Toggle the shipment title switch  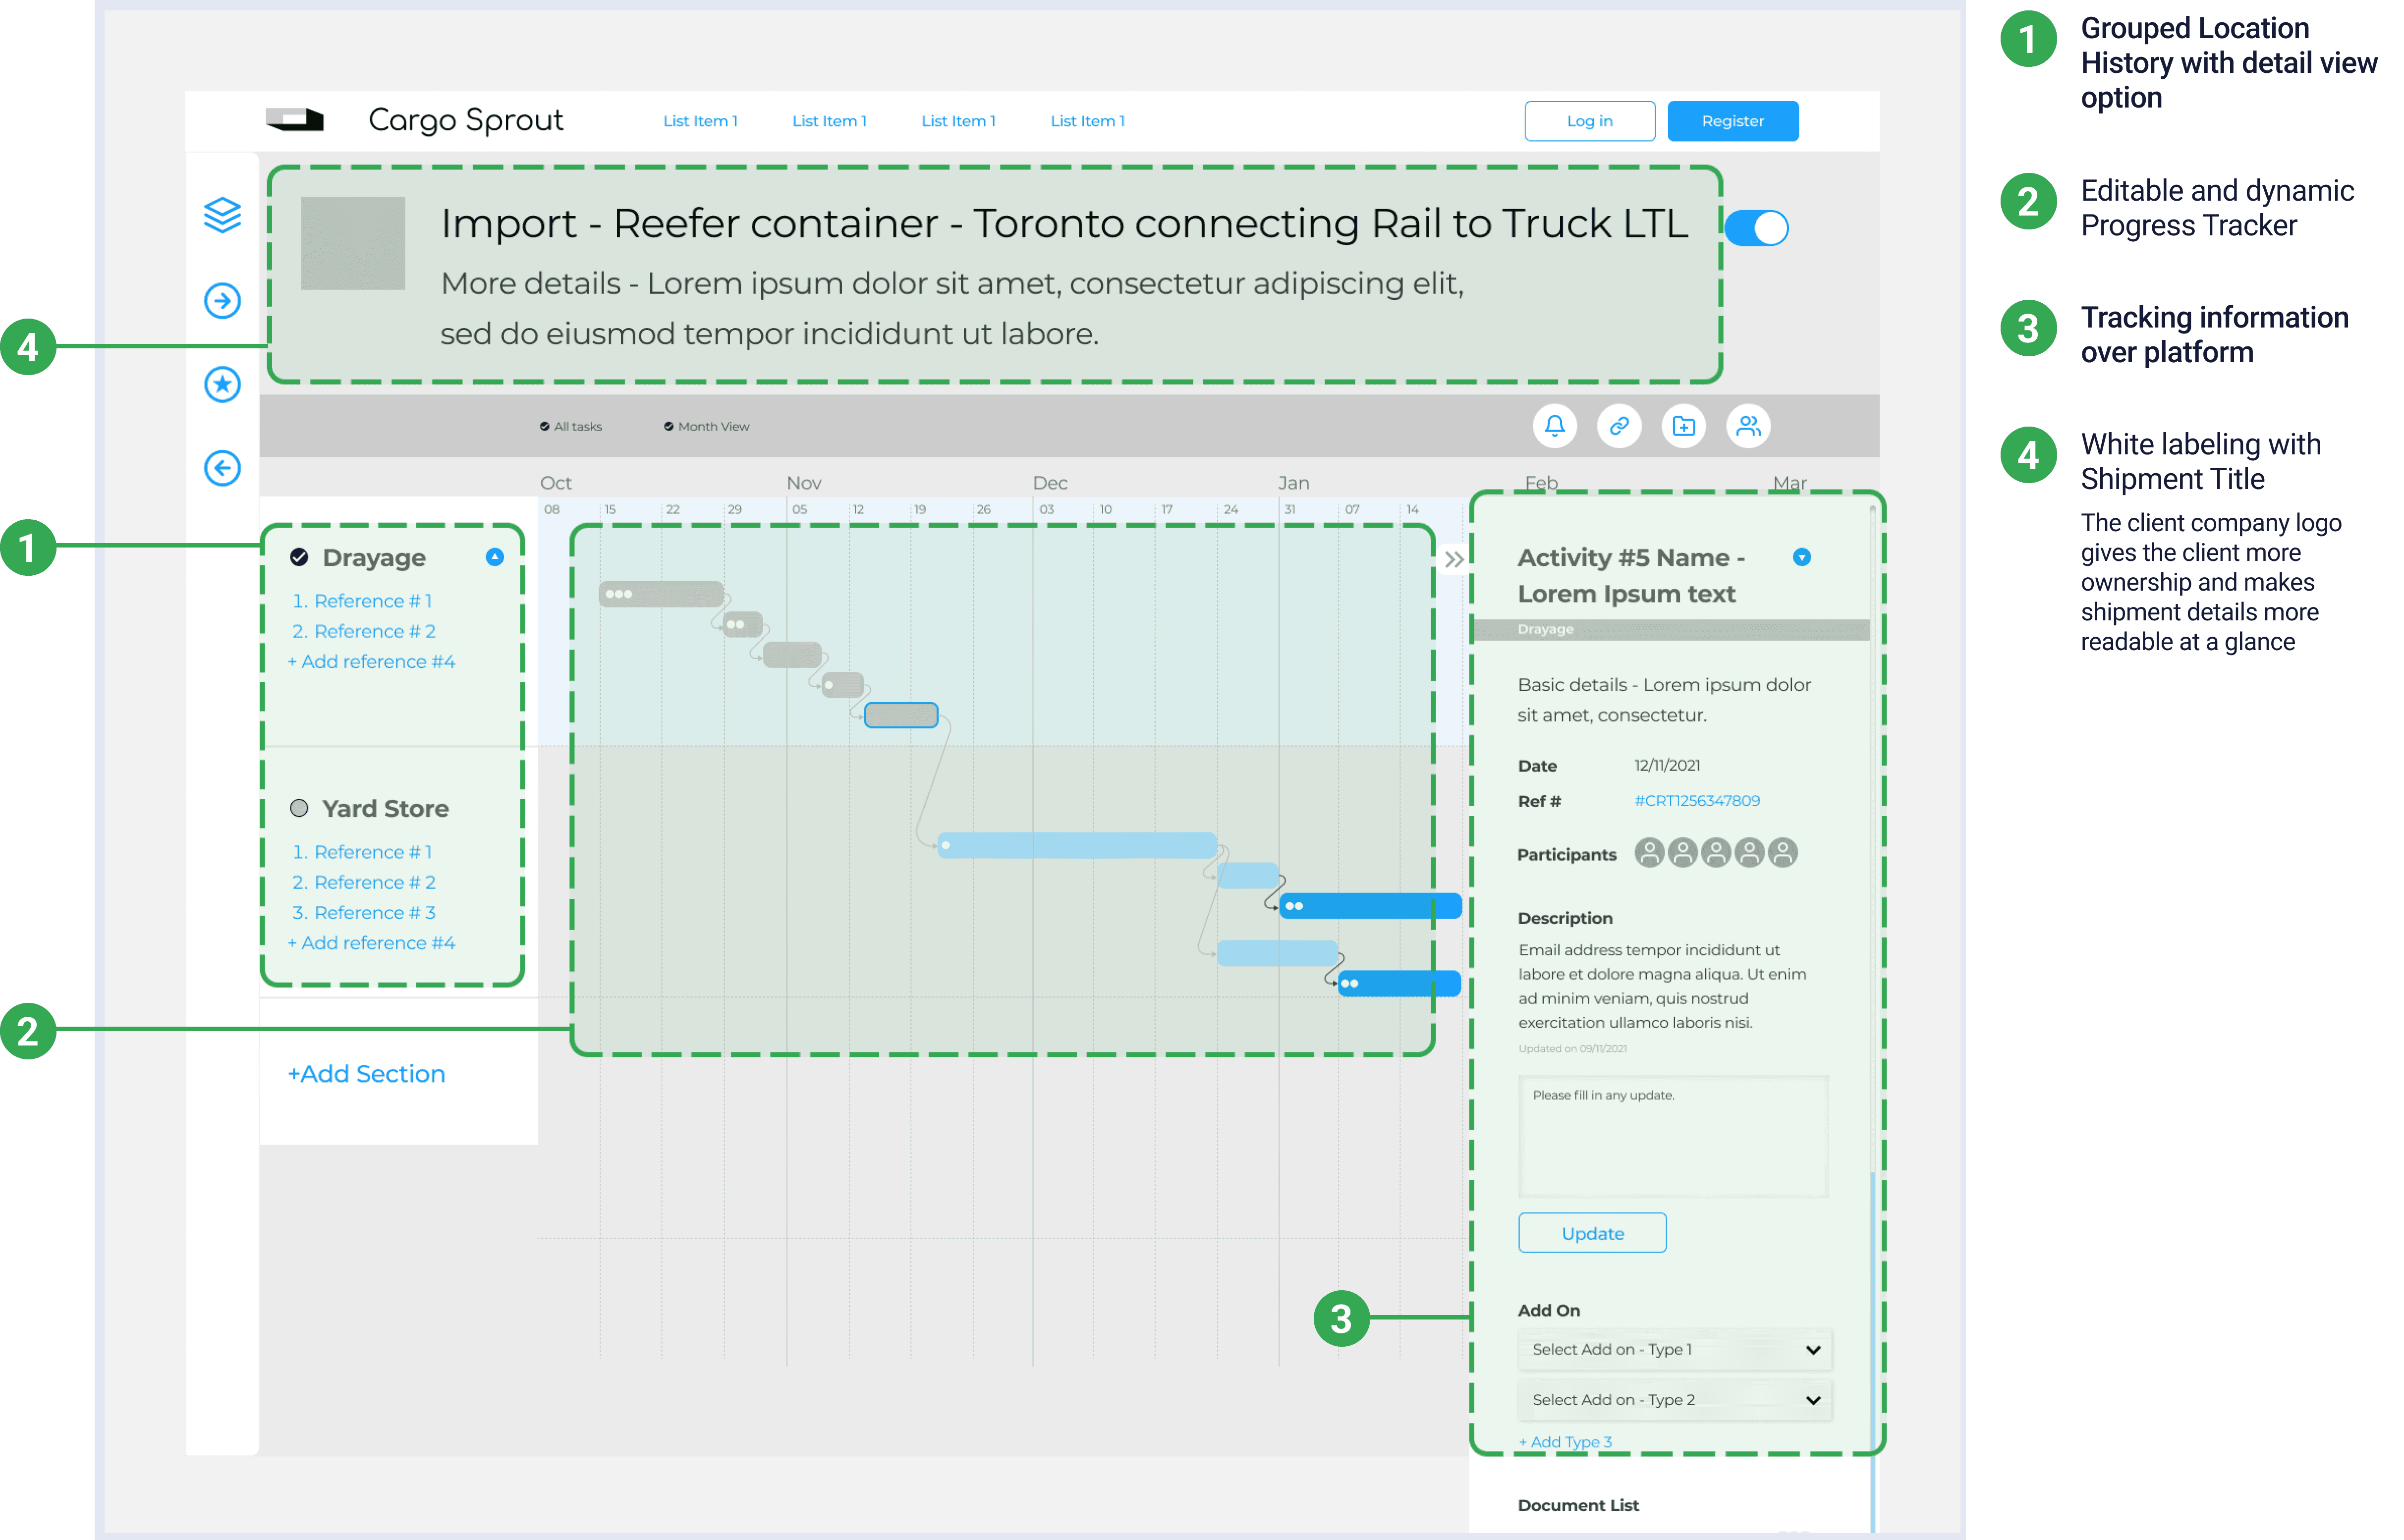pos(1756,228)
